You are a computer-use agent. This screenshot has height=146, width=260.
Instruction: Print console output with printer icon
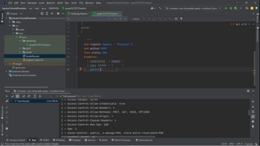253,122
